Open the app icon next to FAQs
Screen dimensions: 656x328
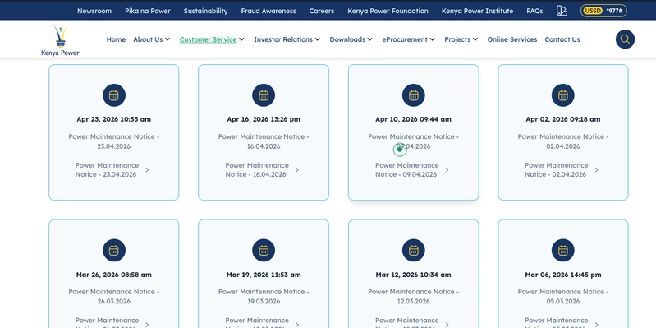562,11
